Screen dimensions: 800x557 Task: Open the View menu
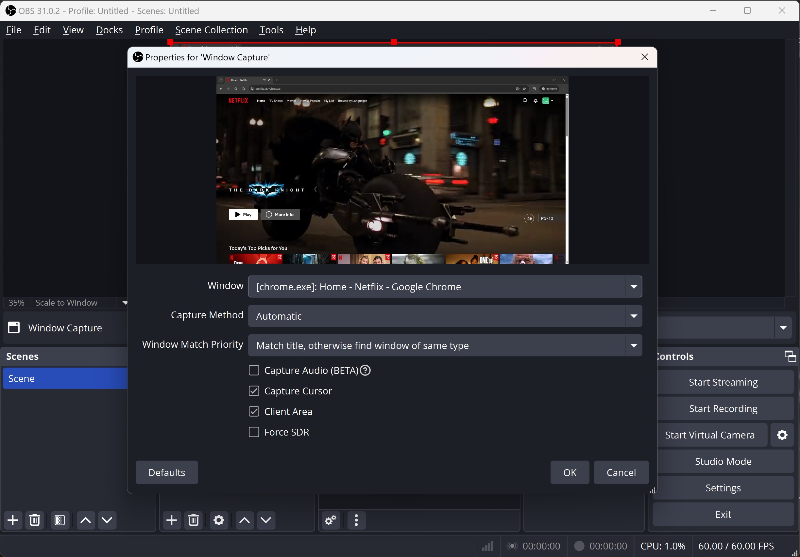[73, 30]
